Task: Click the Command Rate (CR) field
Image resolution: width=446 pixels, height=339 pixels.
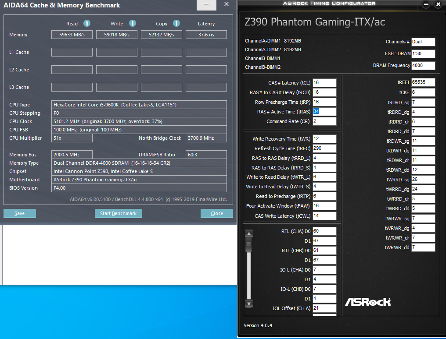Action: coord(324,121)
